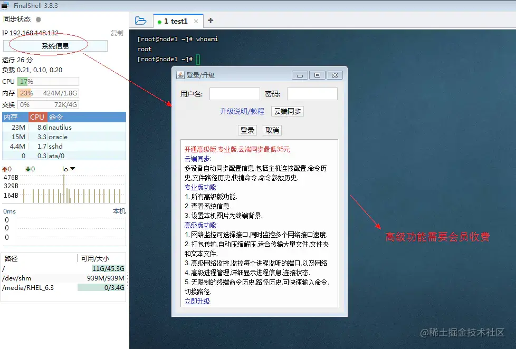Click the 用户名 username input field
This screenshot has width=516, height=349.
(x=234, y=93)
